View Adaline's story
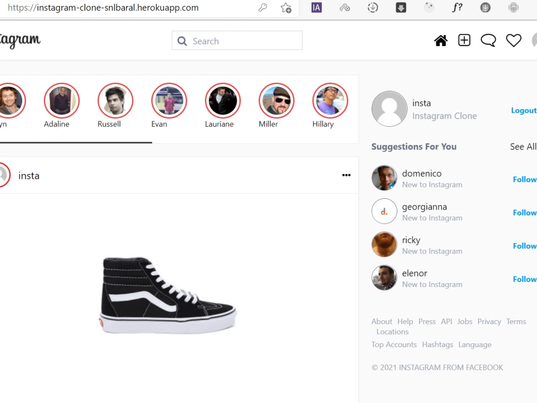 (x=62, y=100)
